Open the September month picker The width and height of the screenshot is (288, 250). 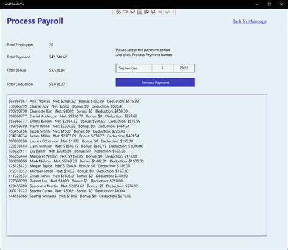[x=134, y=68]
